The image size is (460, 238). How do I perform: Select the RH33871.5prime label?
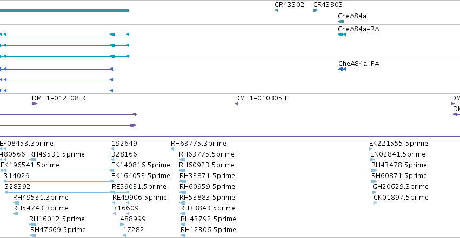click(207, 176)
